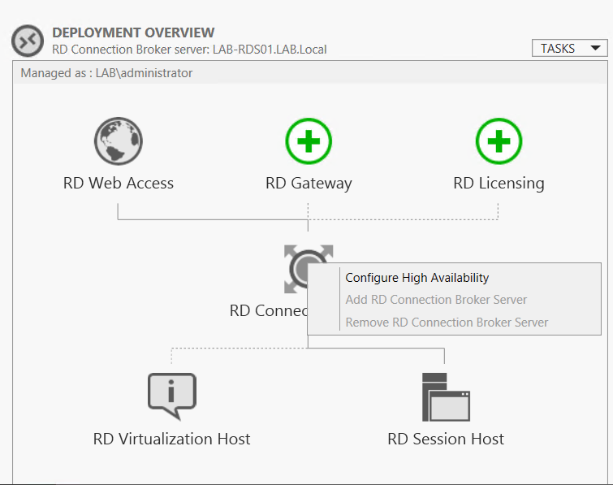Click the RD Licensing text label
The height and width of the screenshot is (485, 613).
[499, 183]
